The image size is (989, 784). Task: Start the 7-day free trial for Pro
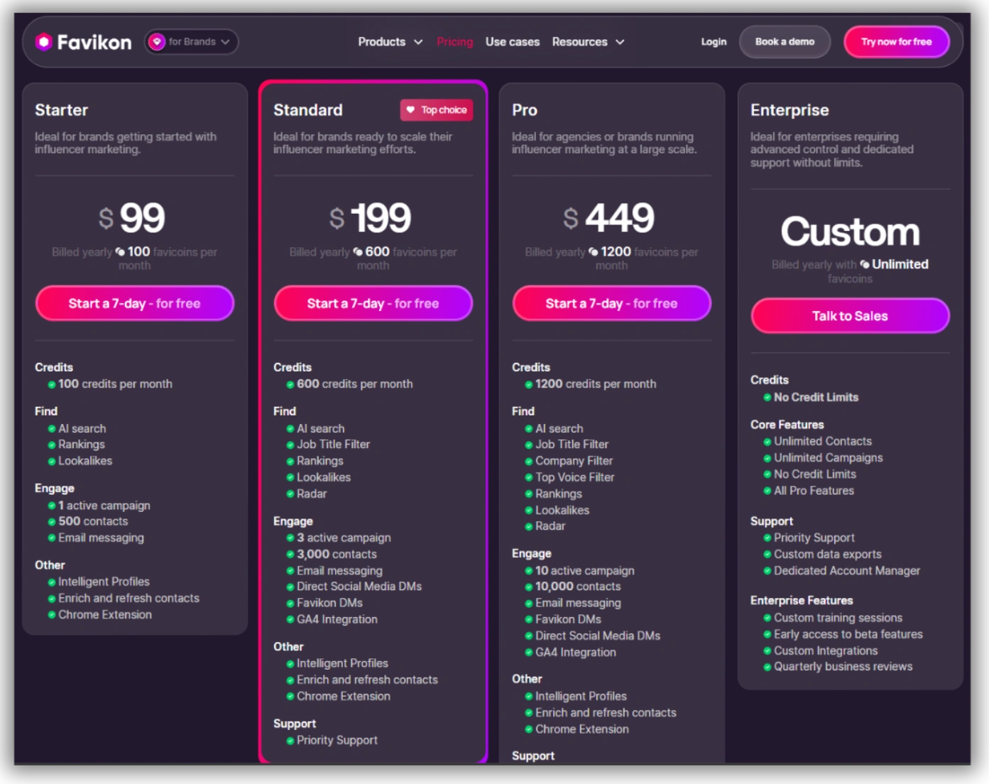point(611,303)
